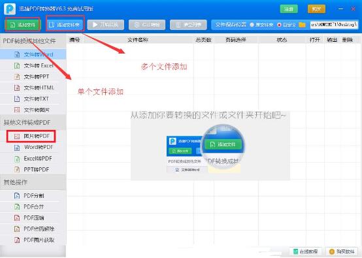This screenshot has width=362, height=258.
Task: Click the 状态 column header
Action: click(282, 40)
